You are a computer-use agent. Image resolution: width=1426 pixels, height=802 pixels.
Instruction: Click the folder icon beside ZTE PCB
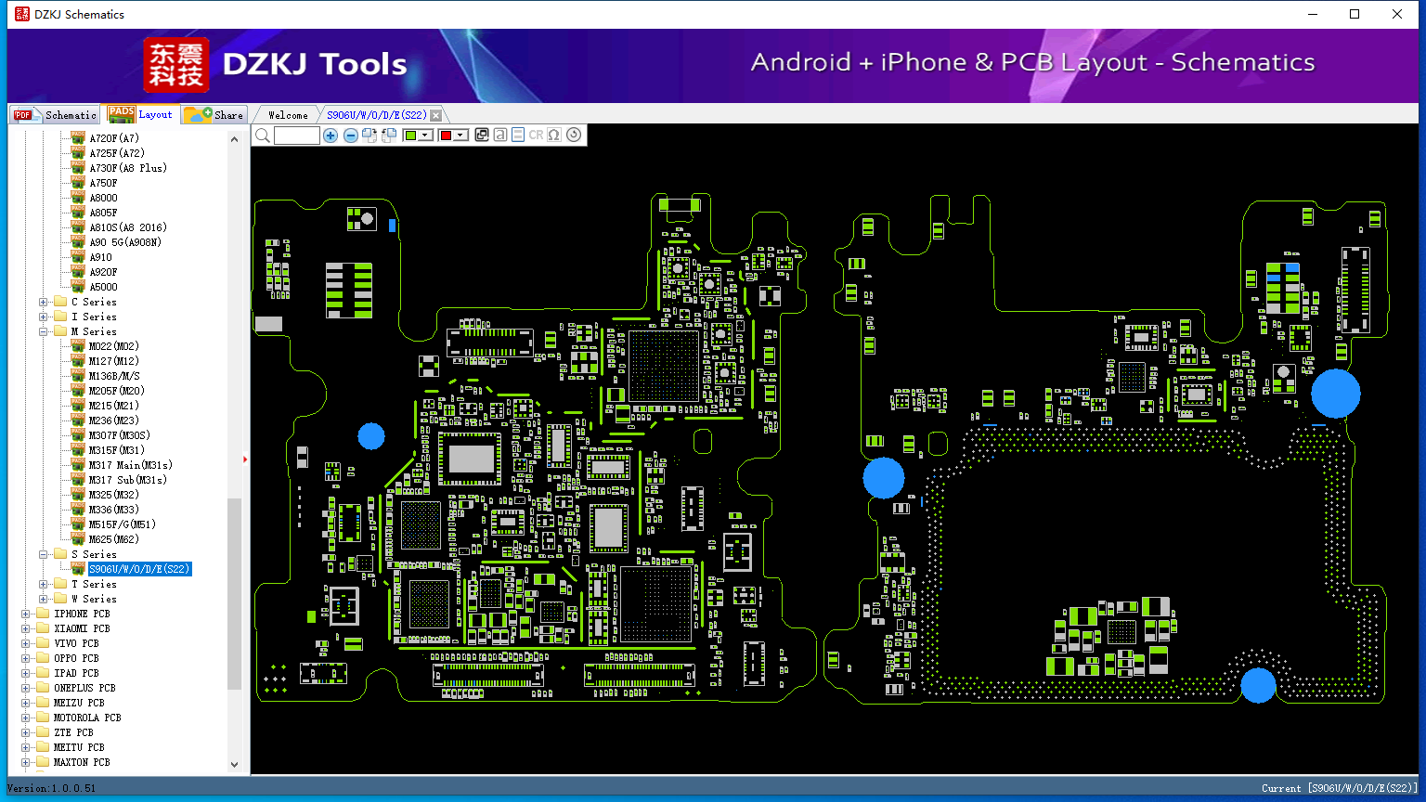tap(43, 732)
